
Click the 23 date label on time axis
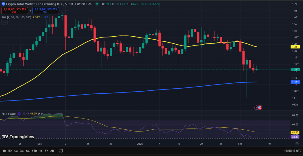[x=111, y=144]
